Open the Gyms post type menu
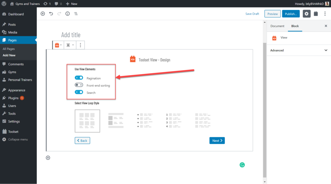The image size is (331, 184). (x=18, y=72)
